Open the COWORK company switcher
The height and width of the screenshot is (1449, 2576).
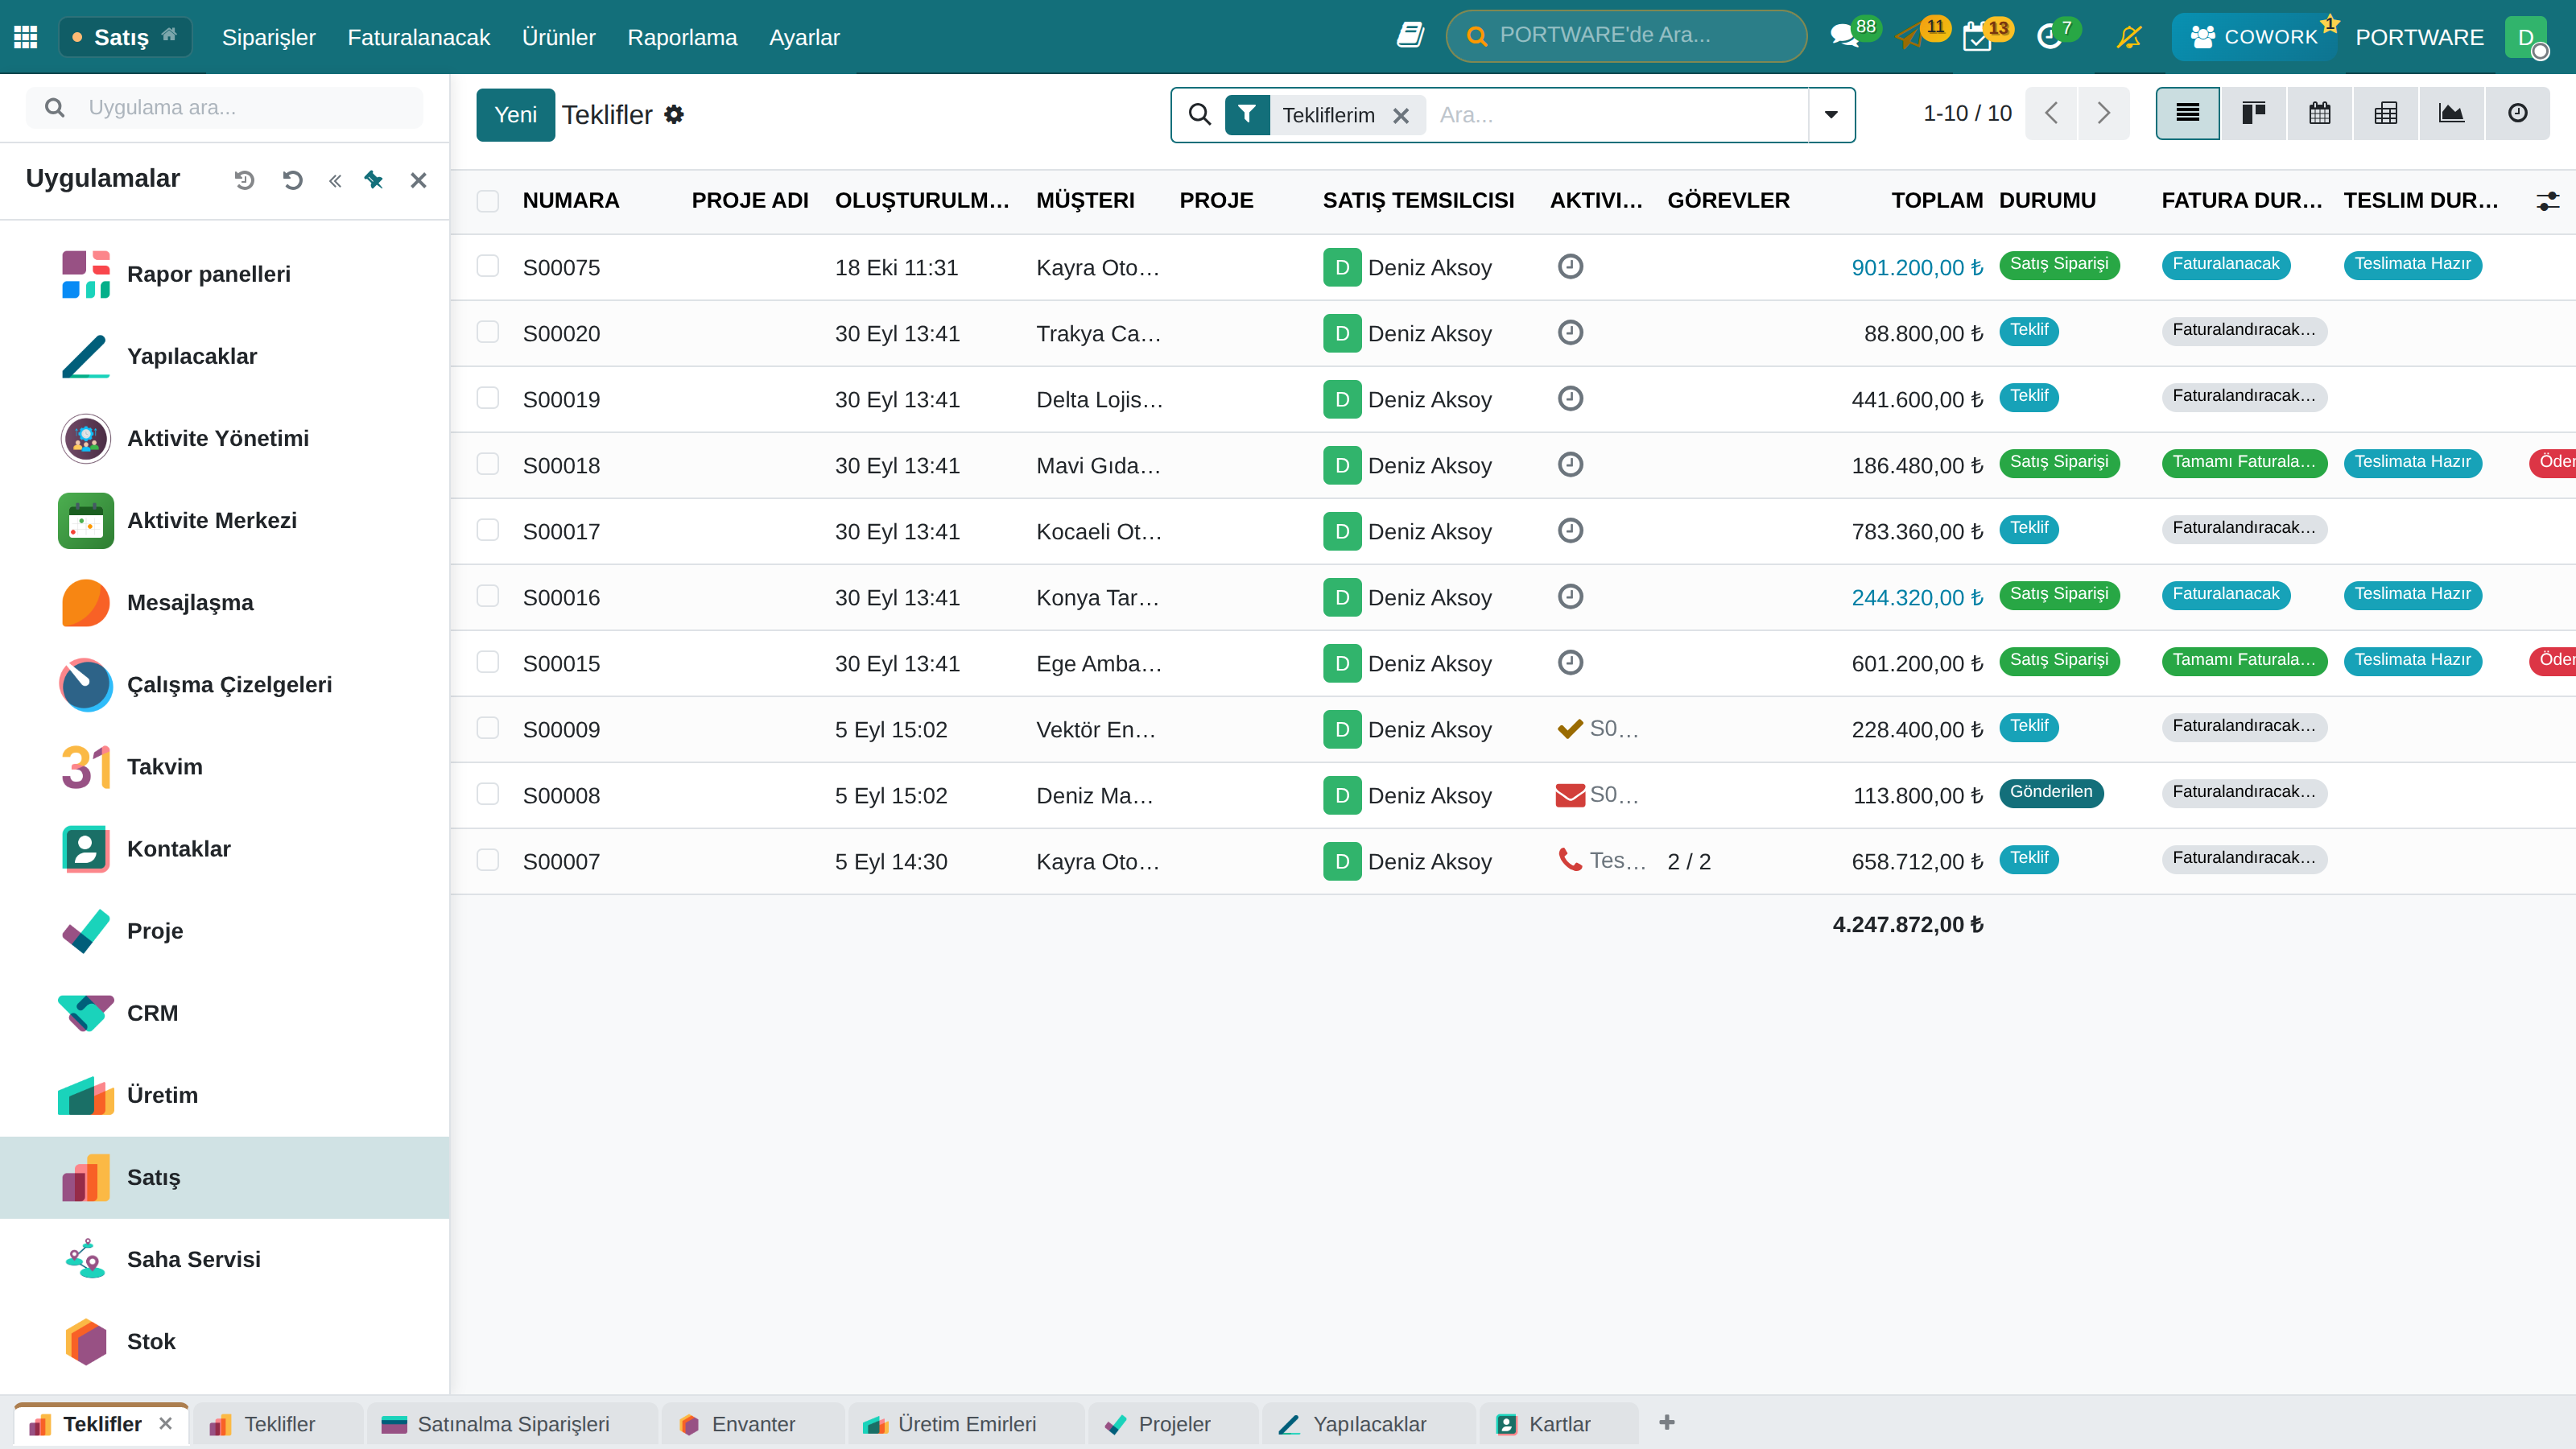pyautogui.click(x=2254, y=37)
